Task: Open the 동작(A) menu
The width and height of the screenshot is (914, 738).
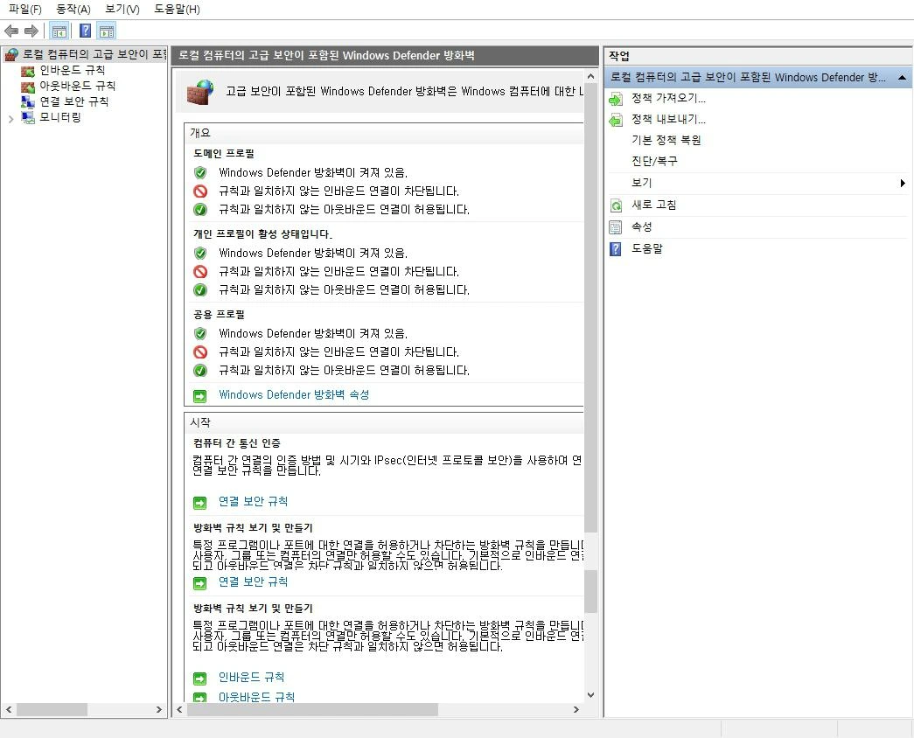Action: tap(73, 10)
